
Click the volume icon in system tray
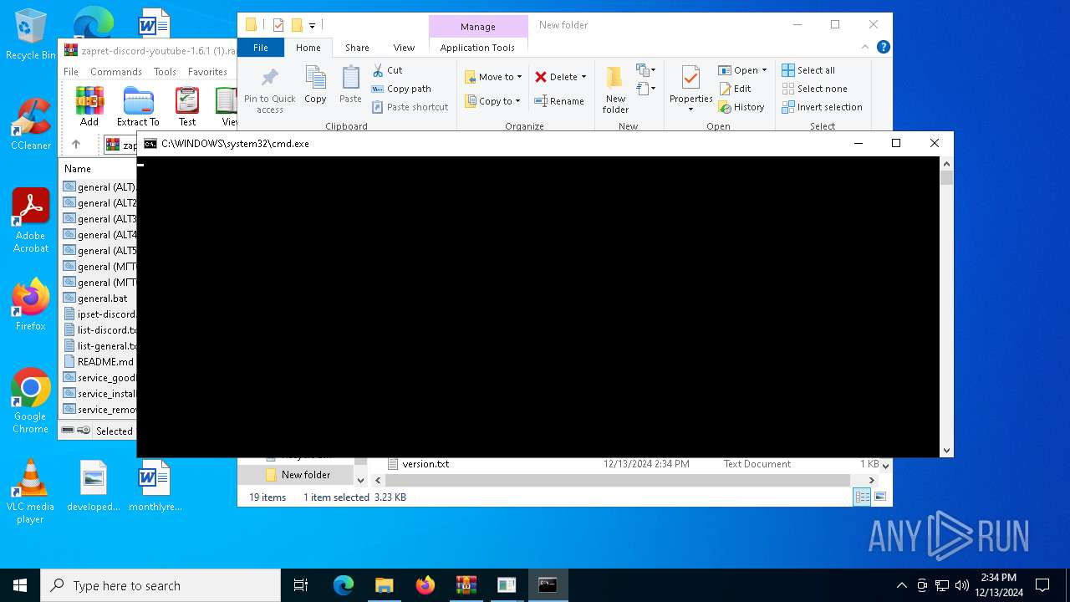pyautogui.click(x=961, y=585)
